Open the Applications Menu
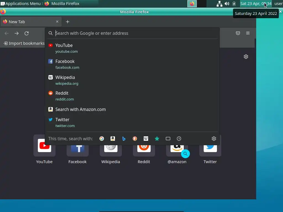283x212 pixels. [22, 4]
